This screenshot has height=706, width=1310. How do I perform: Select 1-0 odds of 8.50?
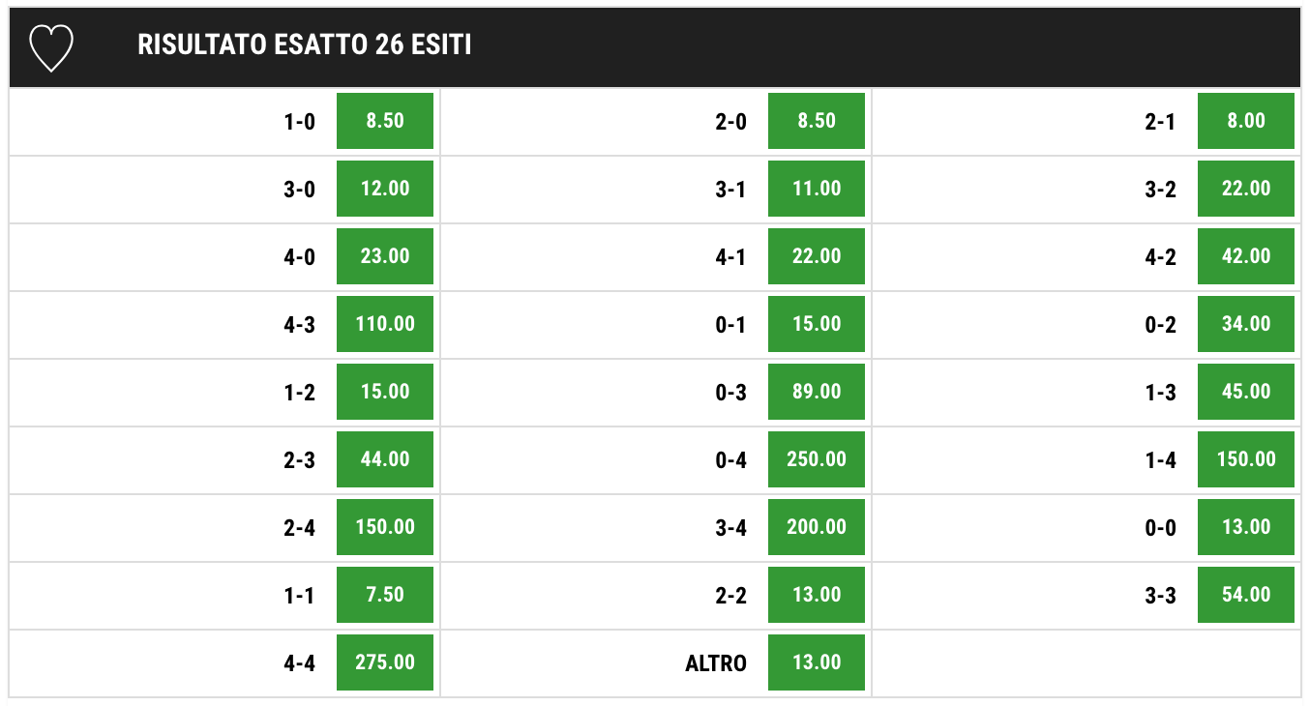pos(385,121)
